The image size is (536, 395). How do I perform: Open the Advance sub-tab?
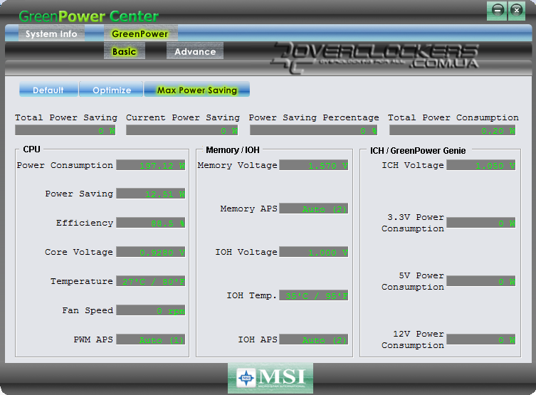point(195,51)
